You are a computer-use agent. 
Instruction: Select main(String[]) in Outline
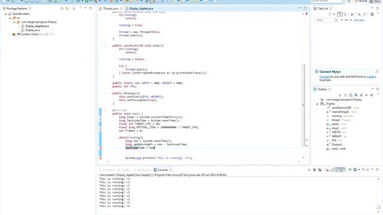[x=341, y=112]
